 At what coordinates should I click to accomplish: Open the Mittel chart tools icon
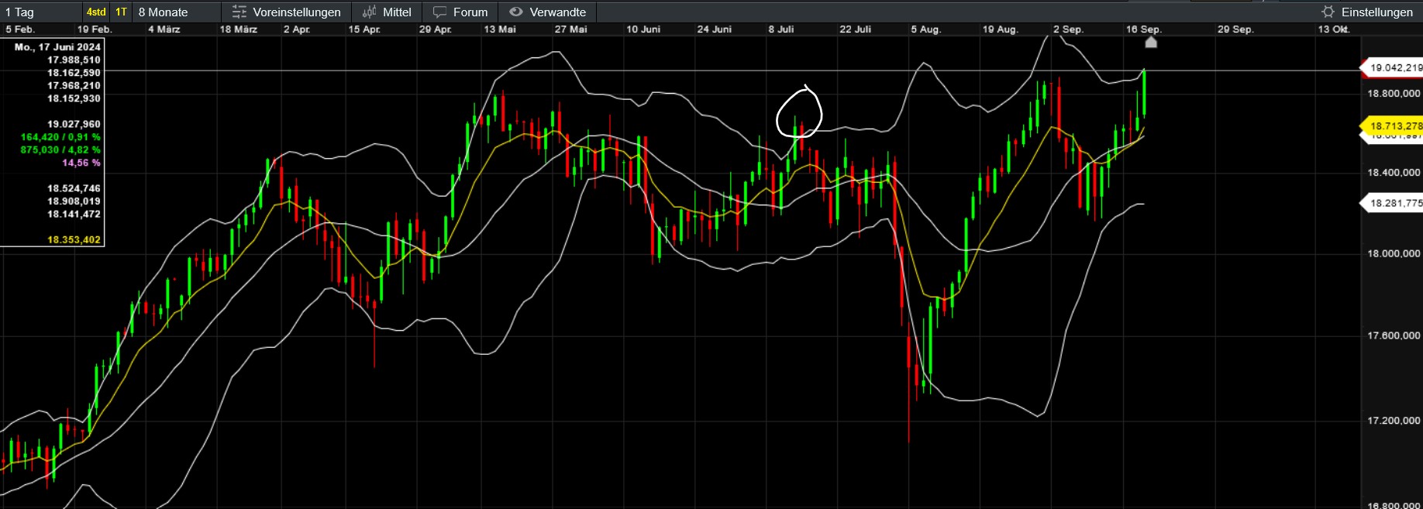point(370,12)
